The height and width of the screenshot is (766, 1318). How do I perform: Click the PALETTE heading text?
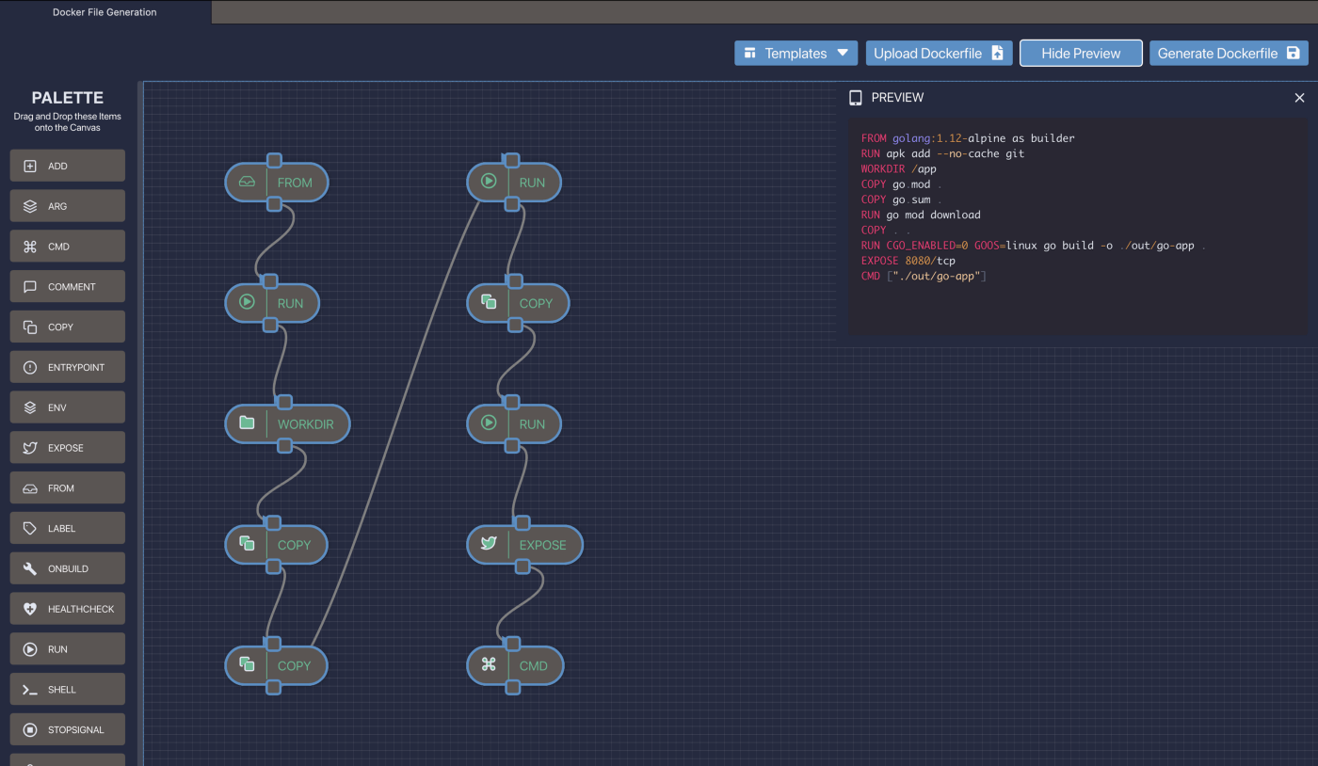68,98
